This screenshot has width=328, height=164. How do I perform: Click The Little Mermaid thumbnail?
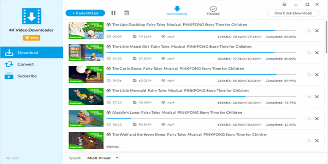86,97
